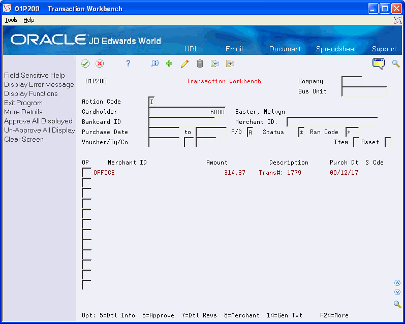This screenshot has width=405, height=324.
Task: Click the Asset flag field
Action: coord(388,142)
